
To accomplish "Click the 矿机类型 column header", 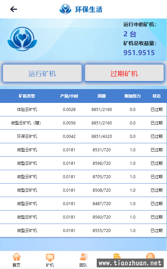I will (x=27, y=96).
